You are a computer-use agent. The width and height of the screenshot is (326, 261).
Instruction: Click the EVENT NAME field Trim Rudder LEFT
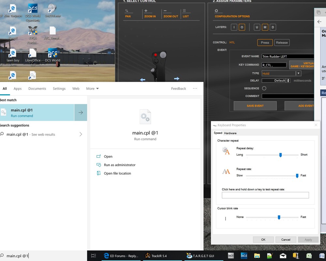point(288,56)
